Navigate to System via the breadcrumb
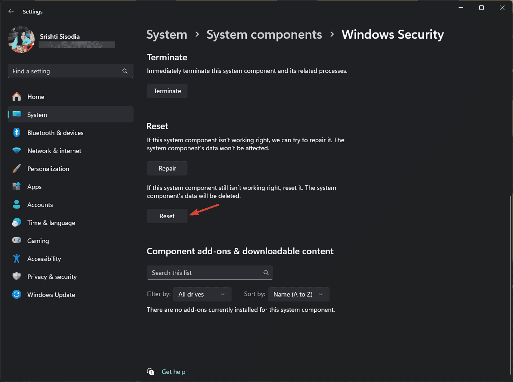Screen dimensions: 513x382 [166, 34]
